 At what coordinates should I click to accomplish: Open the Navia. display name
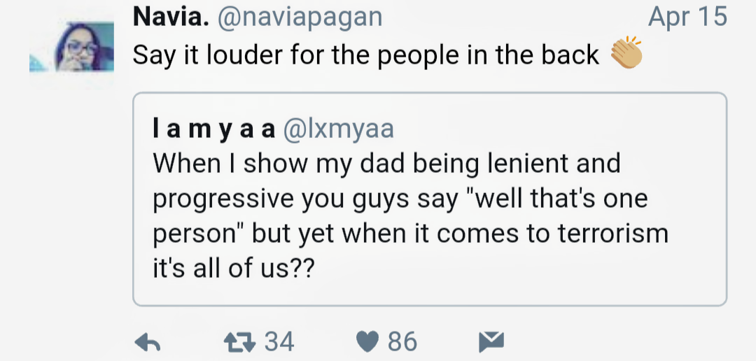(x=171, y=17)
